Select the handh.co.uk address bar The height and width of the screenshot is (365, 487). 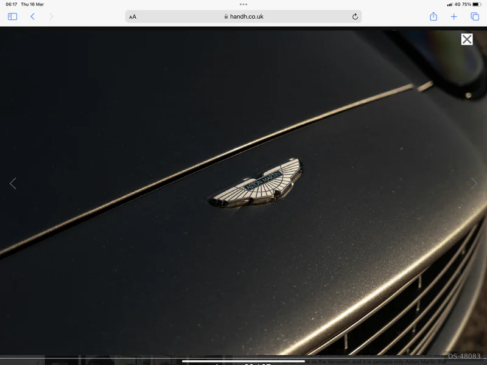pyautogui.click(x=243, y=16)
